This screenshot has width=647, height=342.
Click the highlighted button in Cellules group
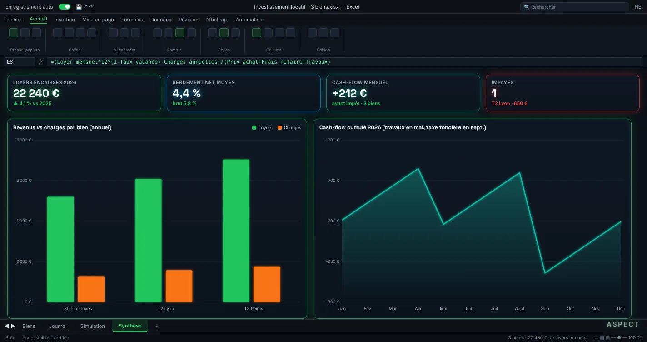tap(257, 33)
